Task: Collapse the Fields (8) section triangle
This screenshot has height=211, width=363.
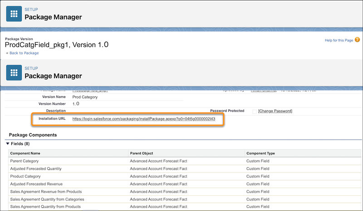Action: point(8,144)
